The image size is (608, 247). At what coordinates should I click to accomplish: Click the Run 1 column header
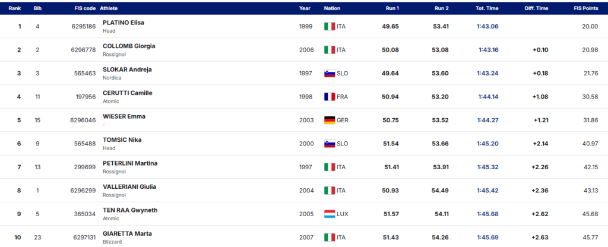[x=392, y=8]
